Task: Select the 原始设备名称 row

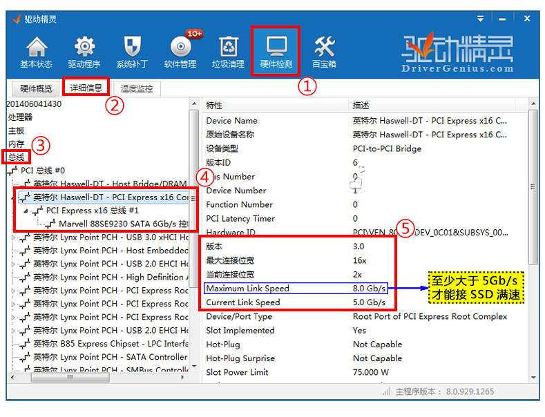Action: pos(364,135)
